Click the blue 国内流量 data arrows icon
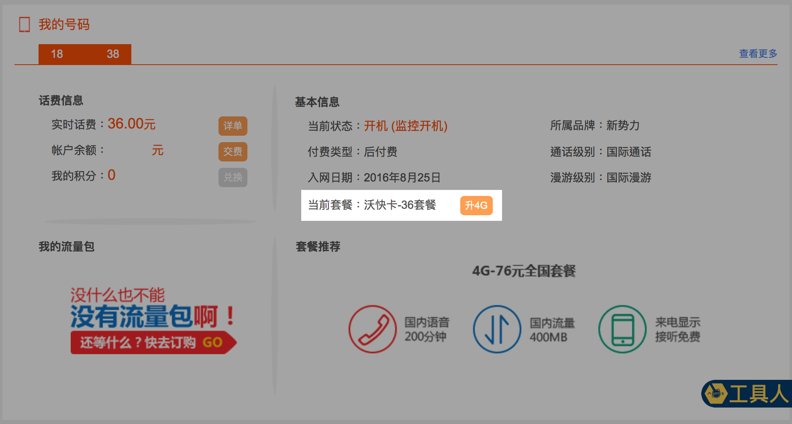792x424 pixels. pos(497,329)
